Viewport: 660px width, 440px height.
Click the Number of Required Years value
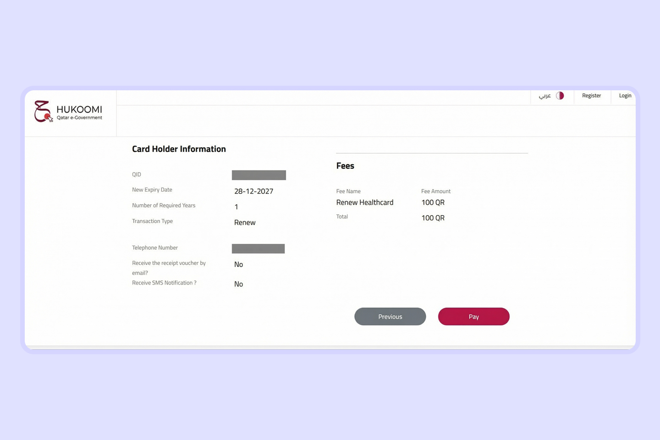236,207
